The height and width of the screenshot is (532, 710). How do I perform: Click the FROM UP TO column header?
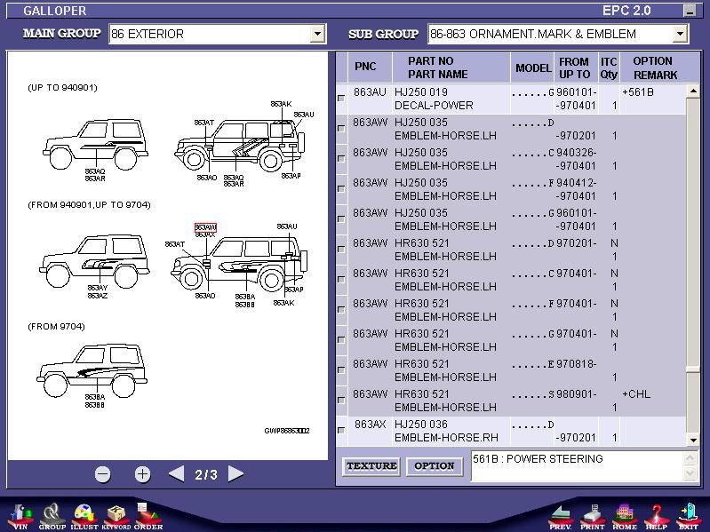575,67
